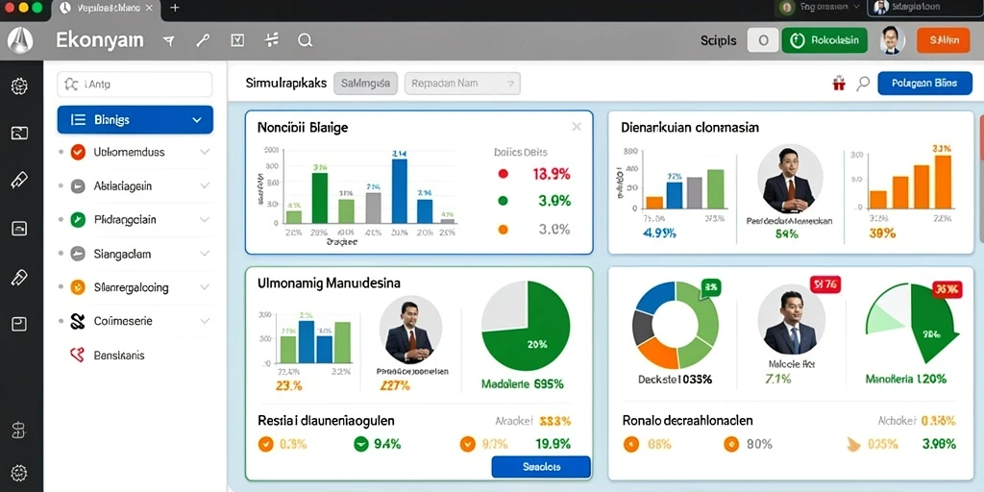Click the checkbox icon in header toolbar
The height and width of the screenshot is (492, 984).
click(x=237, y=40)
